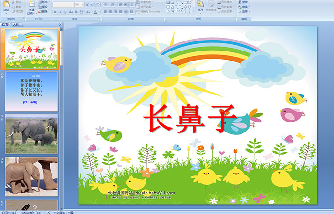
Task: Toggle Center text alignment
Action: [x=110, y=12]
